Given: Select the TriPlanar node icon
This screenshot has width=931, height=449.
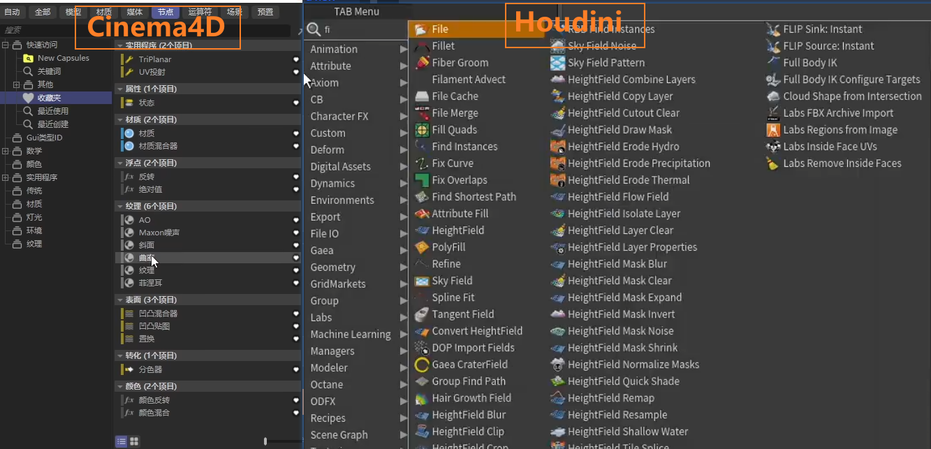Looking at the screenshot, I should pyautogui.click(x=129, y=59).
